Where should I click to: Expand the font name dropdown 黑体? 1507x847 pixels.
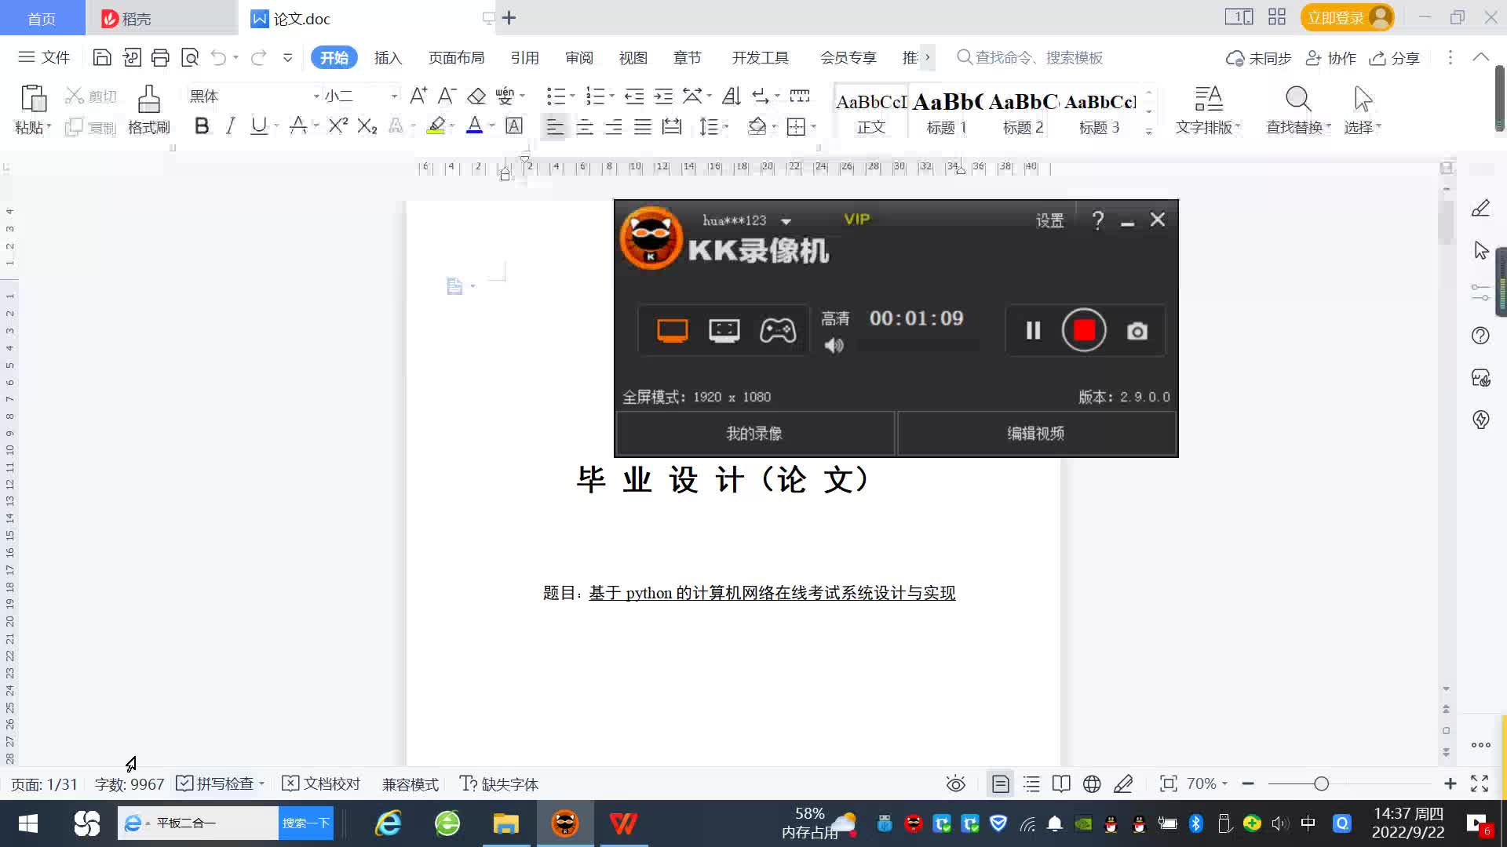(316, 96)
